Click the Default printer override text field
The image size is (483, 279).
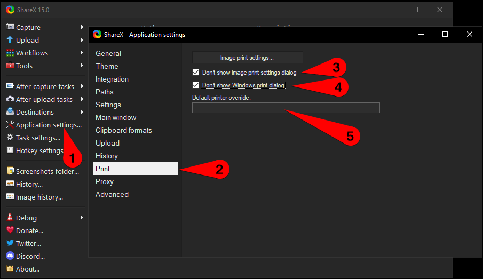click(x=286, y=108)
